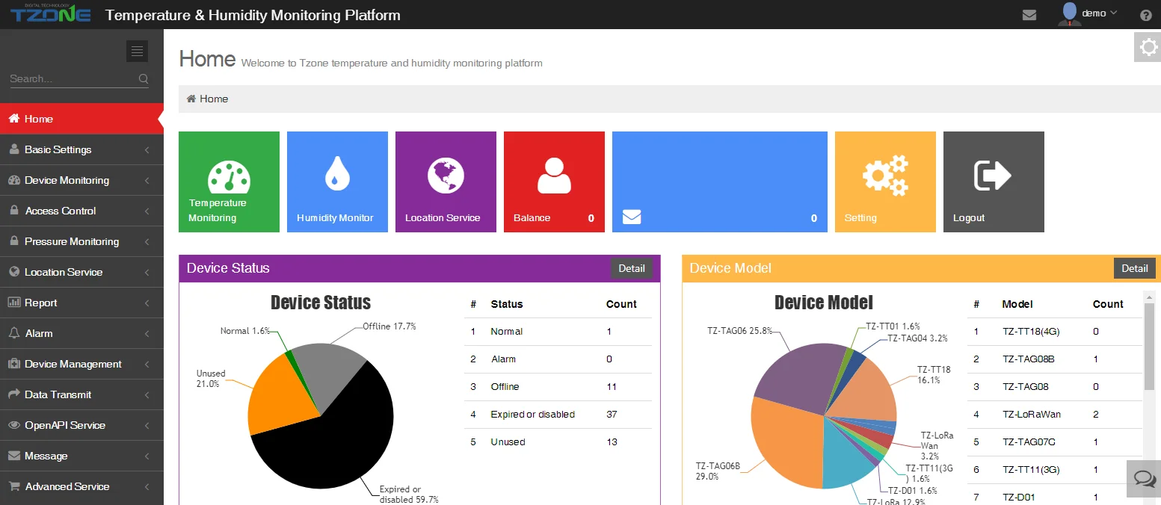Screen dimensions: 1161x505
Task: Open the mail envelope icon in header
Action: pyautogui.click(x=1029, y=14)
